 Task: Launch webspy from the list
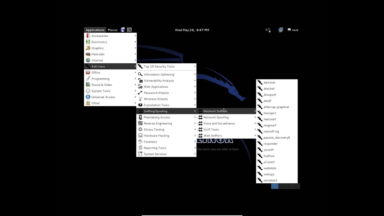point(277,174)
